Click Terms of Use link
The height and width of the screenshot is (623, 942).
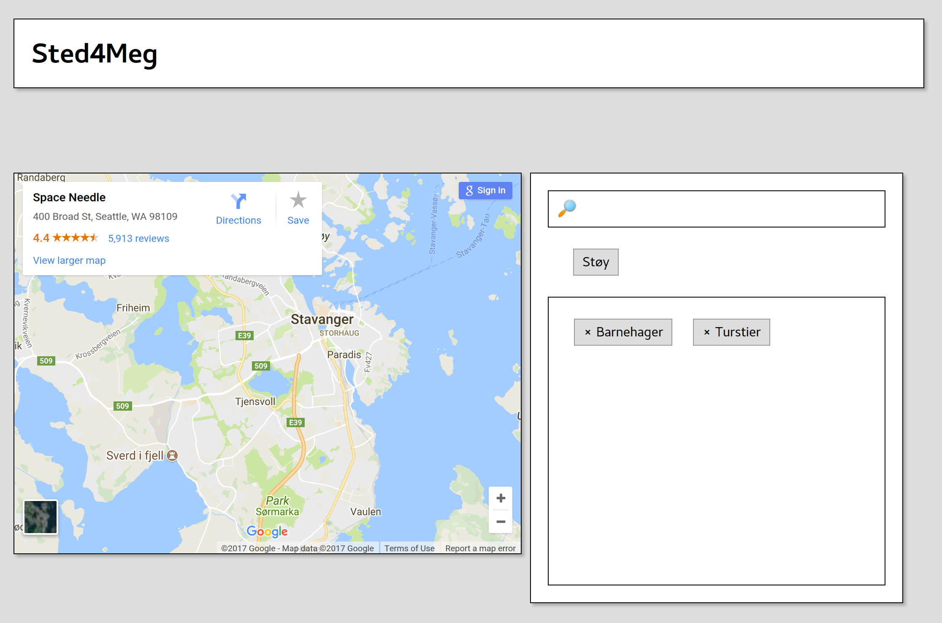point(409,548)
